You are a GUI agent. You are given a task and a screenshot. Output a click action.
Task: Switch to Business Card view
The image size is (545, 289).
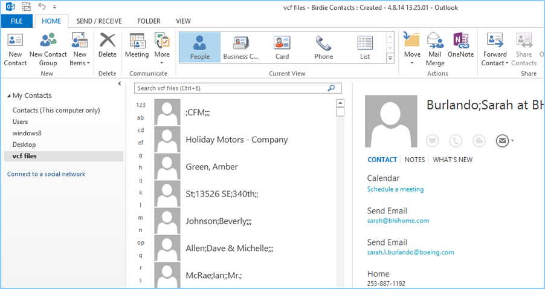(x=241, y=47)
